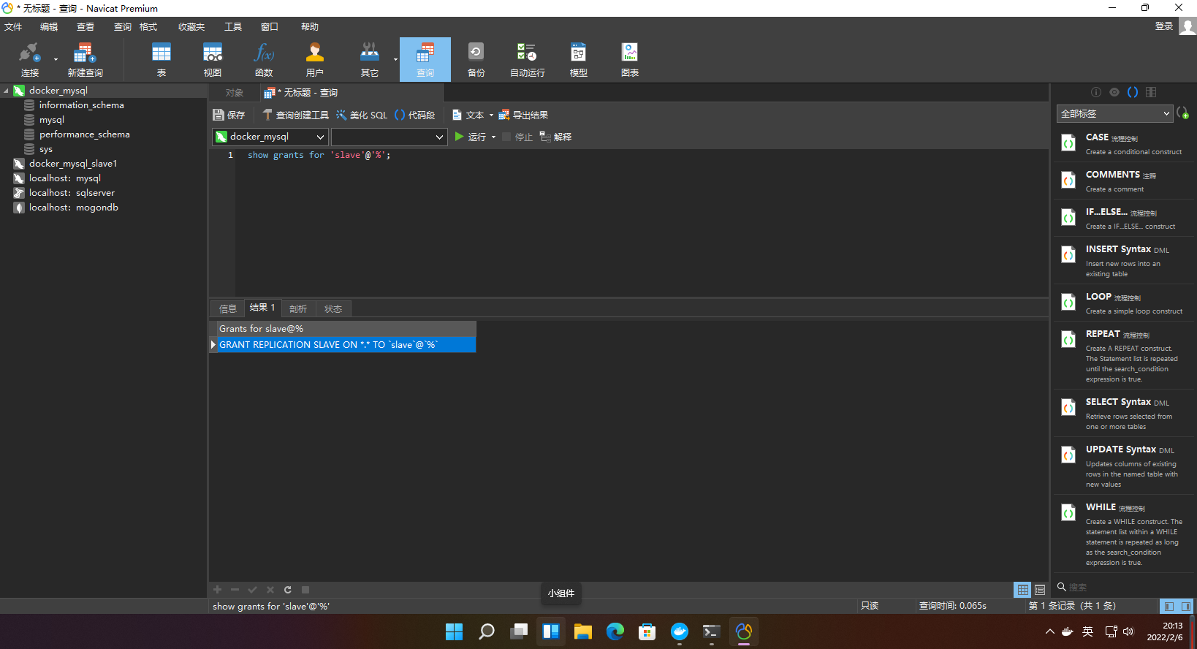The image size is (1197, 649).
Task: Open the Connection (连接) toolbar button
Action: pos(29,59)
